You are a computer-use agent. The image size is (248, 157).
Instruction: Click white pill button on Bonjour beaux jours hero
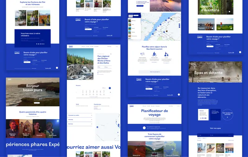pos(37,103)
